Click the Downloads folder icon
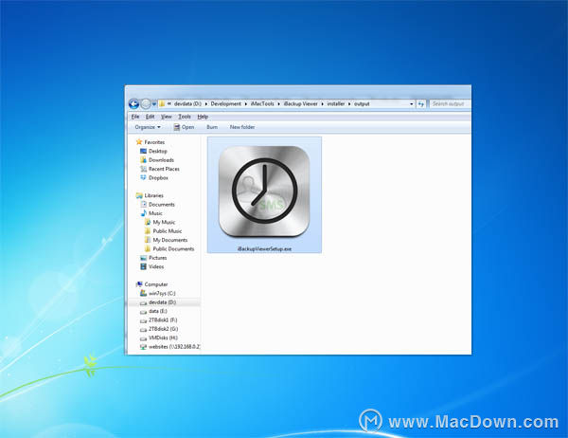Screen dimensions: 568x438 (x=144, y=159)
